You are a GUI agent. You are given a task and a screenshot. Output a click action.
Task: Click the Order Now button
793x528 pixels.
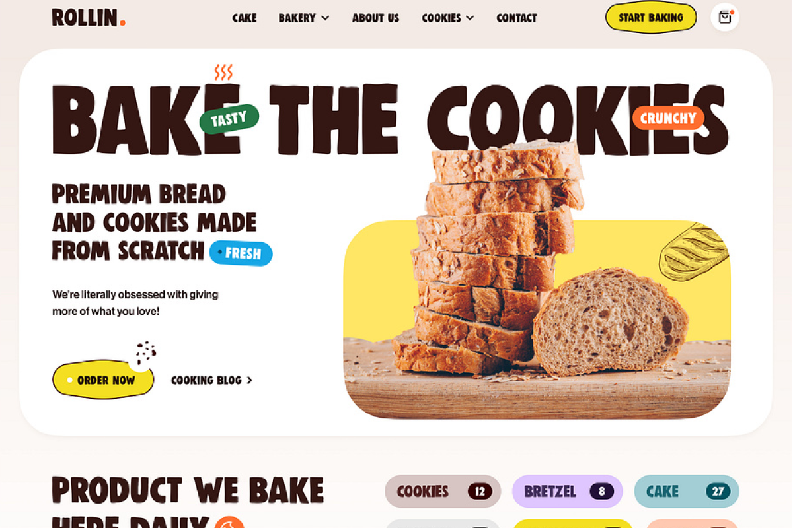[x=103, y=380]
